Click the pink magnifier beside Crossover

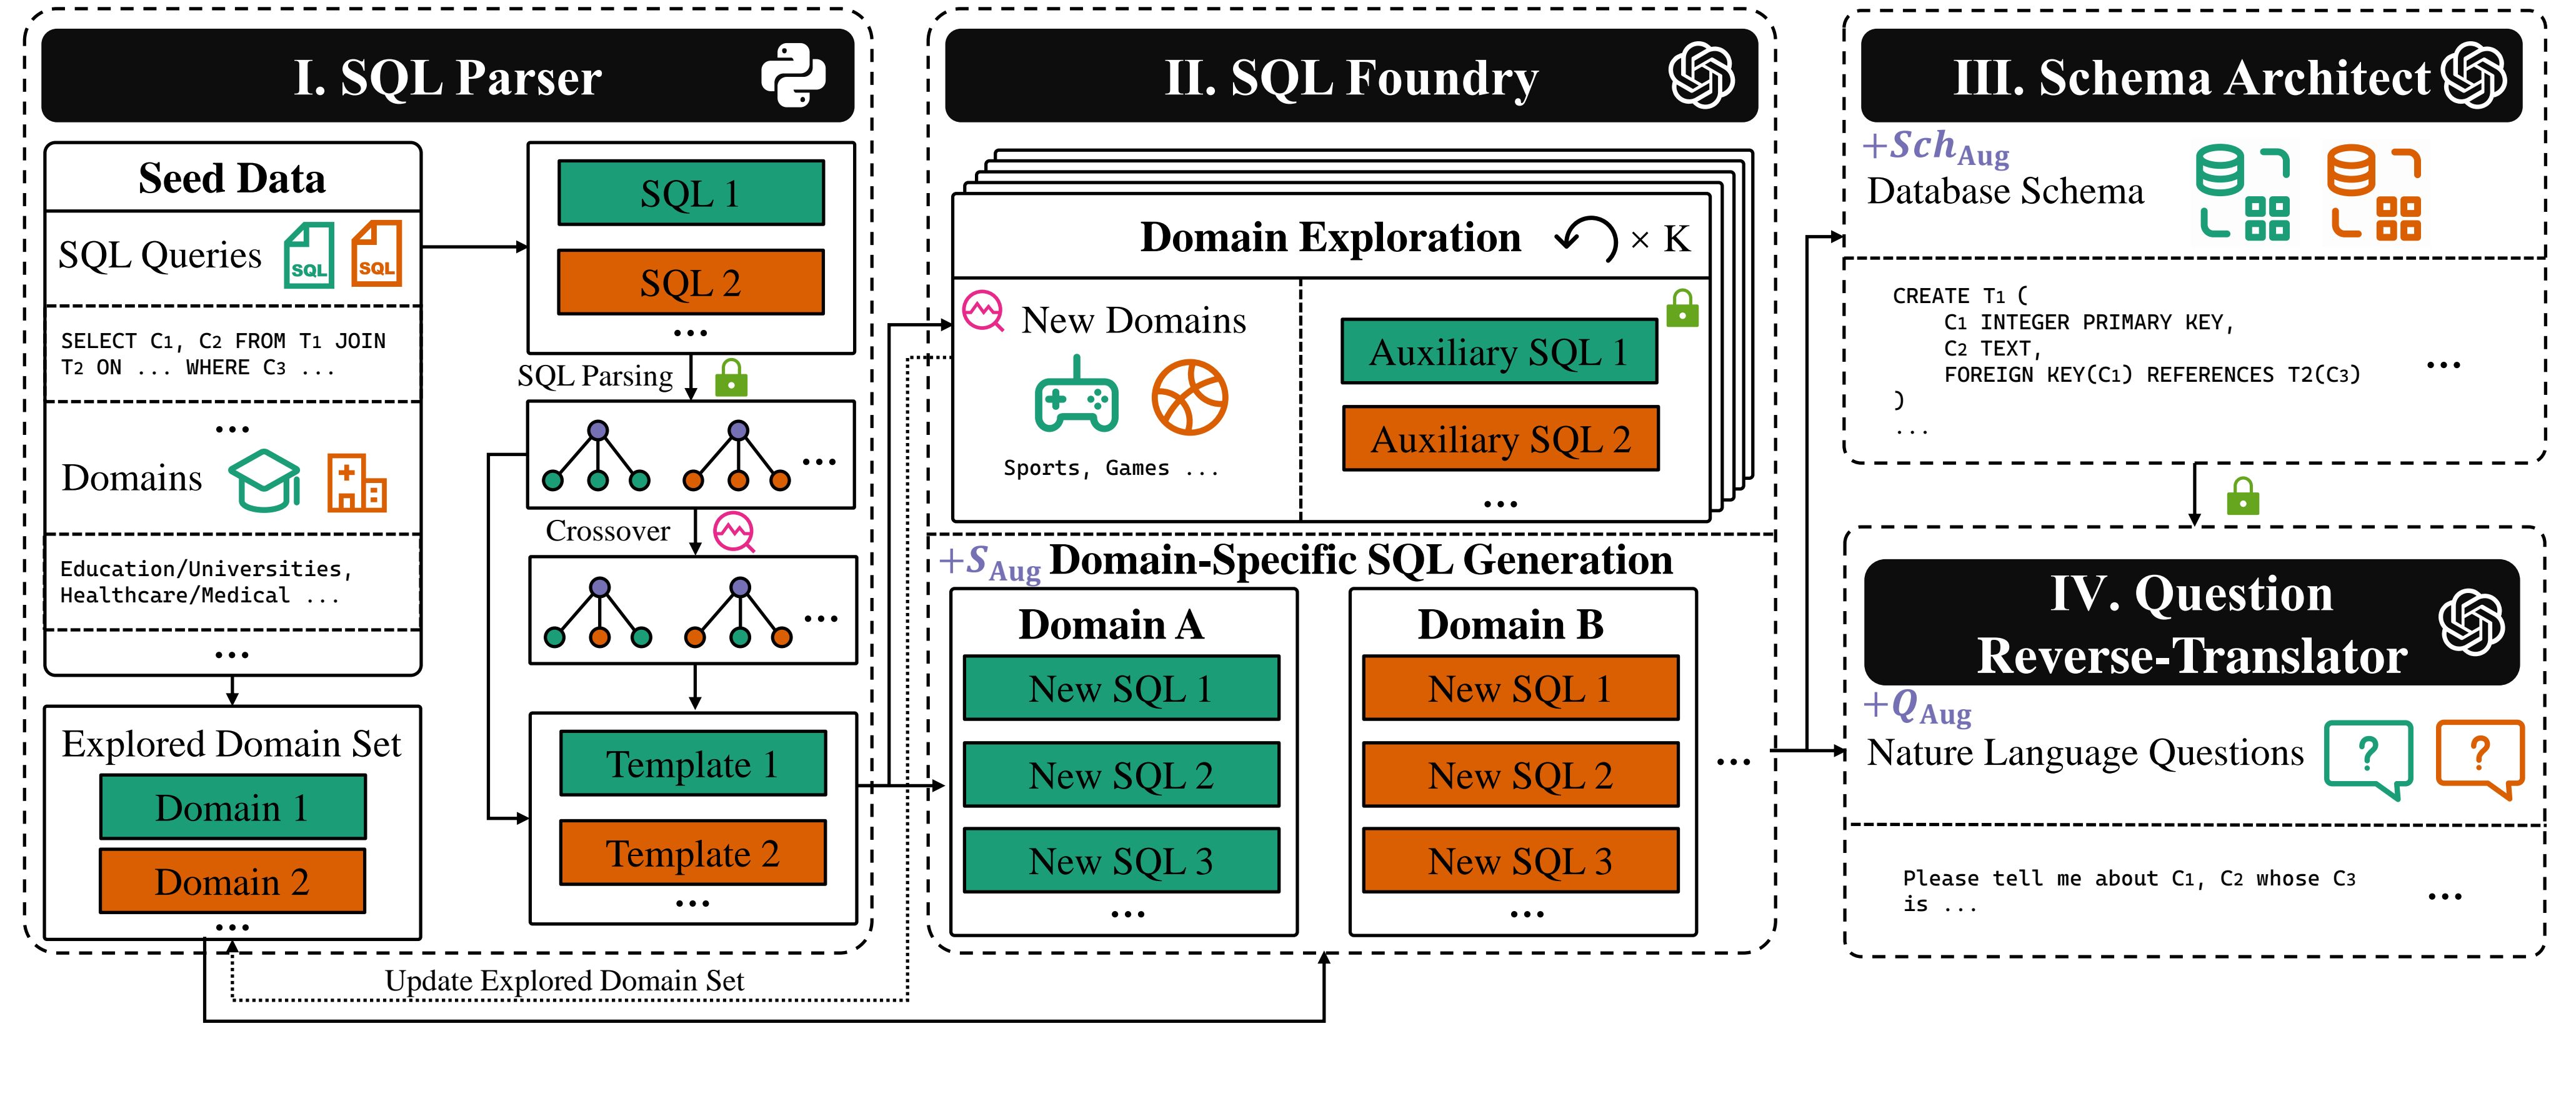[x=734, y=532]
